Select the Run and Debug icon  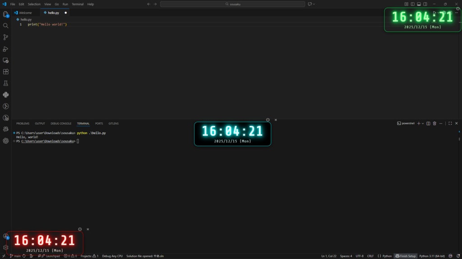coord(5,49)
